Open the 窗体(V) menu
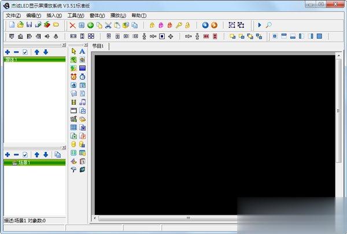 click(97, 16)
